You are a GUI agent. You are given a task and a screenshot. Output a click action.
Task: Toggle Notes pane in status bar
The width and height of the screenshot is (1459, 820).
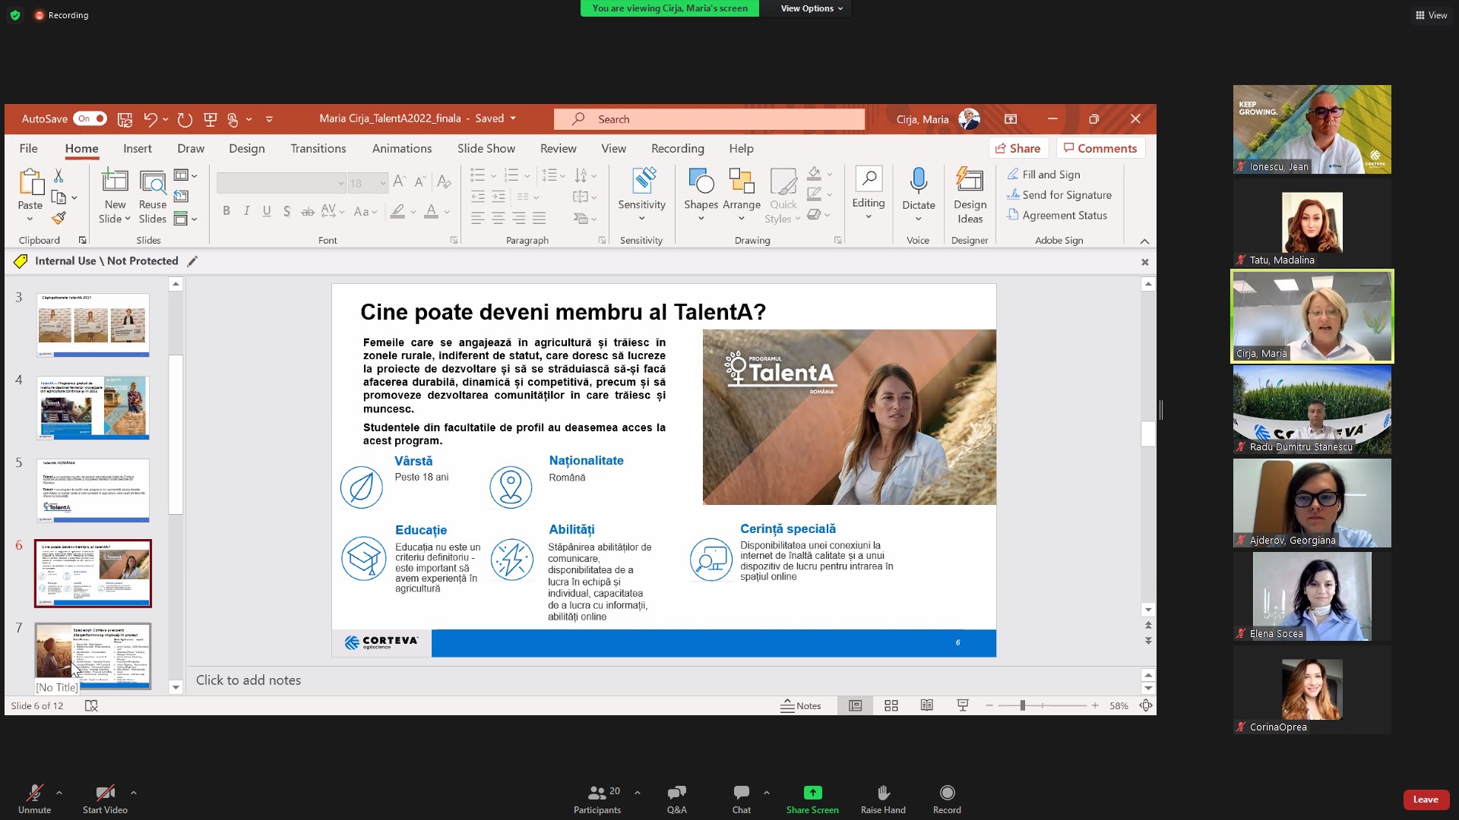[801, 706]
